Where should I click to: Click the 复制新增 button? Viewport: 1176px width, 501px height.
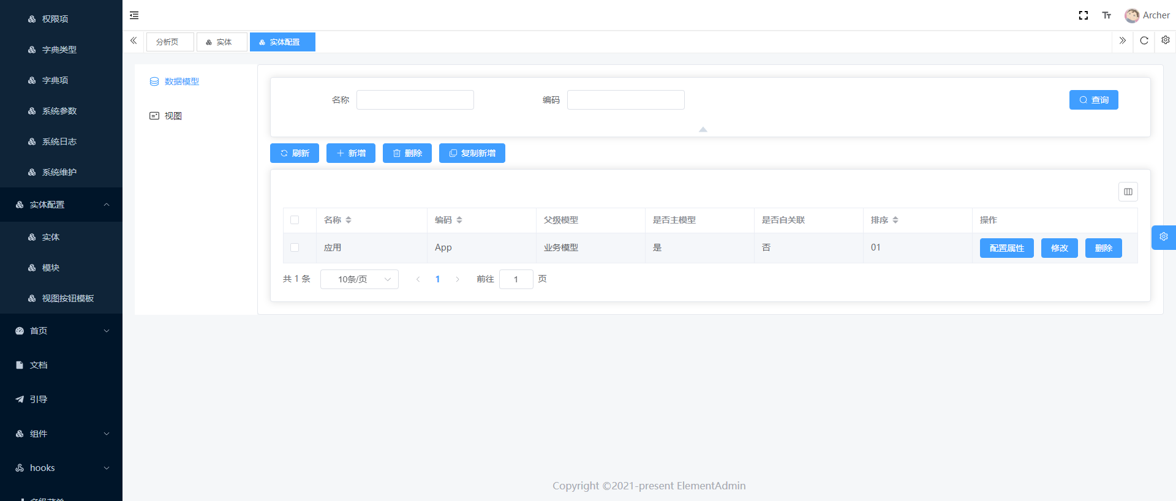(472, 153)
